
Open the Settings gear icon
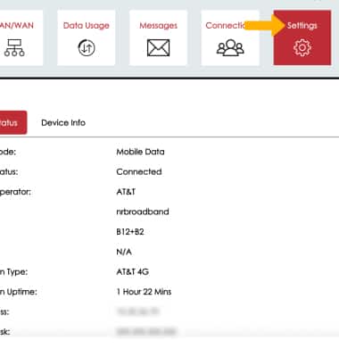pos(302,48)
